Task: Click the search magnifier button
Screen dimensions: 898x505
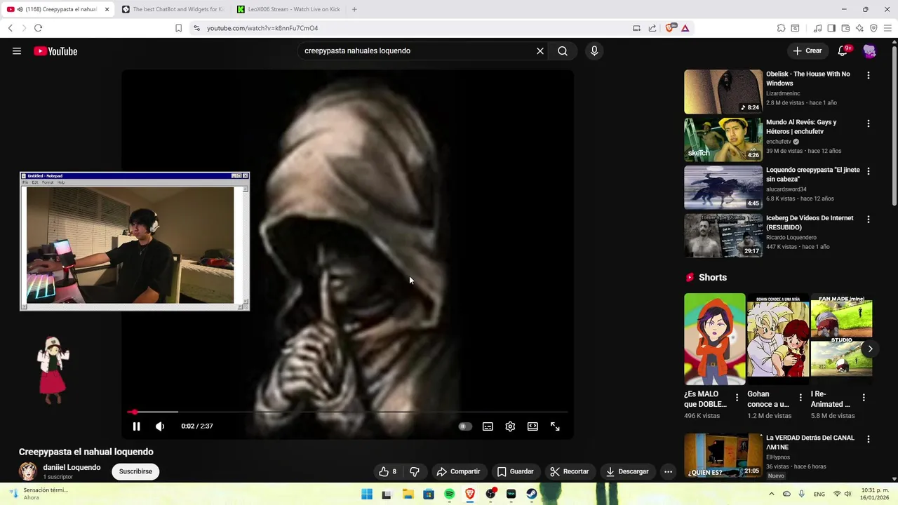Action: (563, 51)
